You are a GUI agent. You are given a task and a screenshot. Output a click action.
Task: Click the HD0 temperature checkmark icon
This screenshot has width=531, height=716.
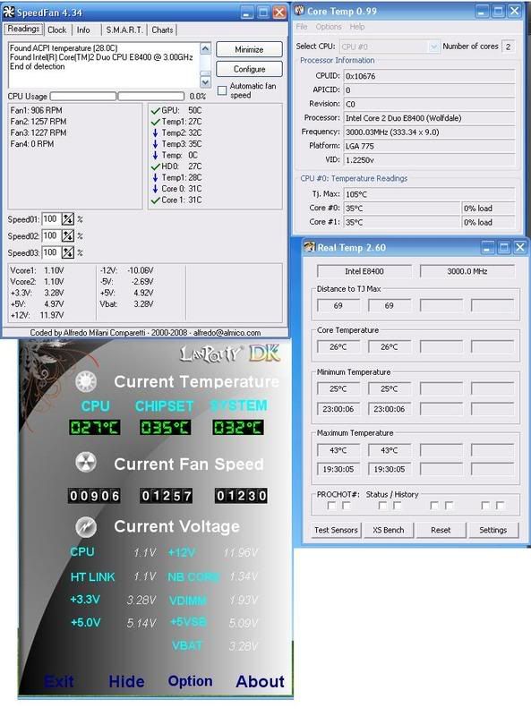pyautogui.click(x=156, y=166)
